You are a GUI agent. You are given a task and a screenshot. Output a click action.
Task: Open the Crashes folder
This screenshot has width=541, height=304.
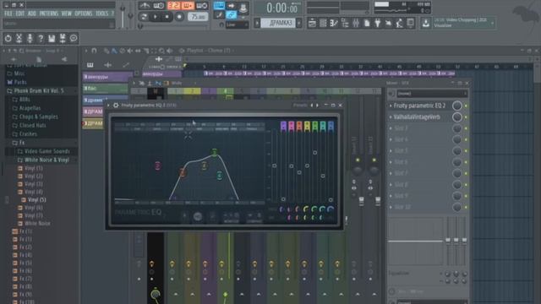pyautogui.click(x=28, y=133)
